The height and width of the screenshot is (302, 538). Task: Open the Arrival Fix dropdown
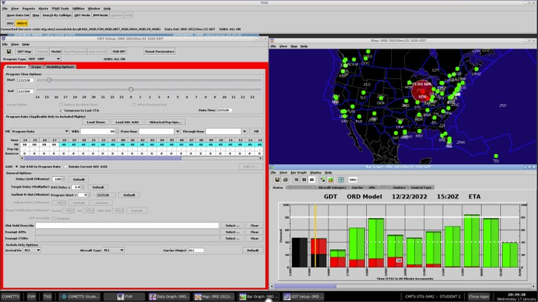tap(32, 250)
